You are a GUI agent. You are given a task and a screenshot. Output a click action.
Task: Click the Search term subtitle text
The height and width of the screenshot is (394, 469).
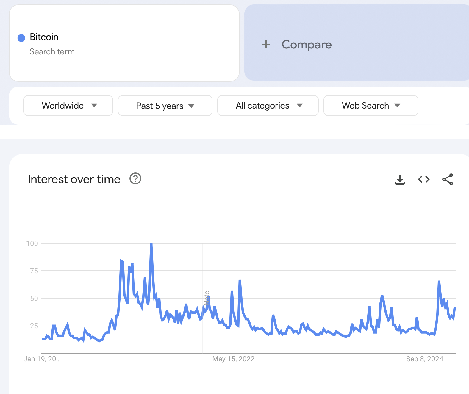click(x=52, y=52)
